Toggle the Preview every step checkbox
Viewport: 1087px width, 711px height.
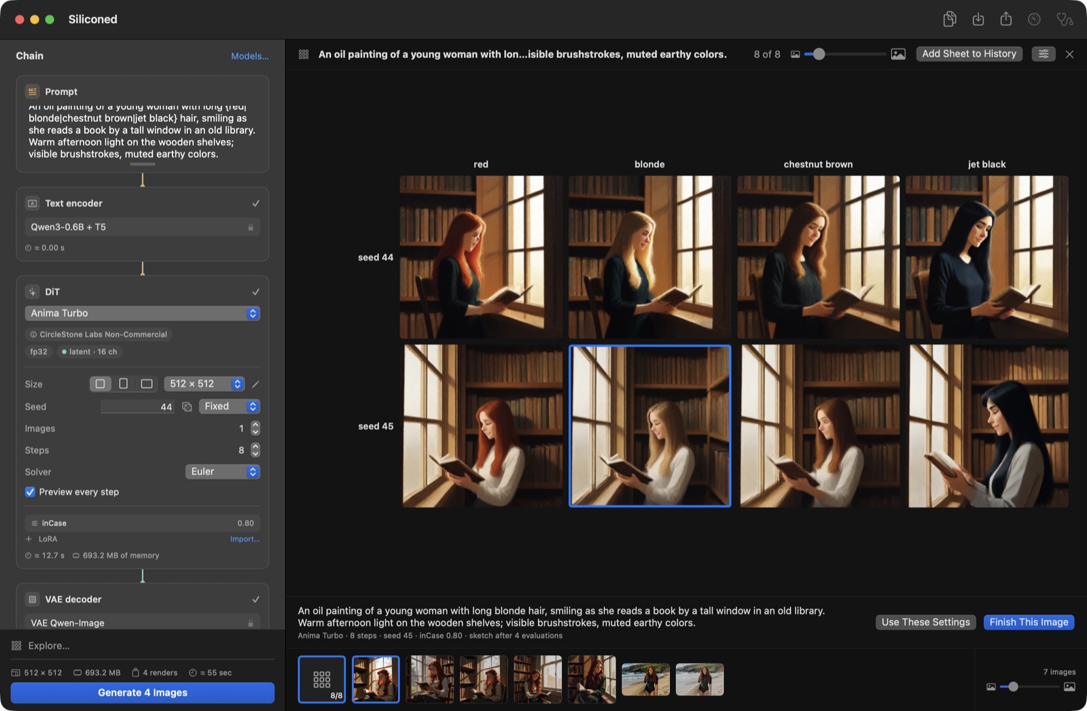[x=30, y=492]
